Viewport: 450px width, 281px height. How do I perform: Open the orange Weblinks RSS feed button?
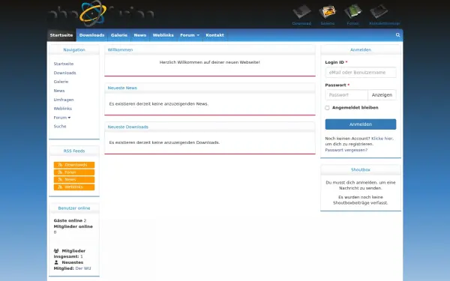pos(74,187)
